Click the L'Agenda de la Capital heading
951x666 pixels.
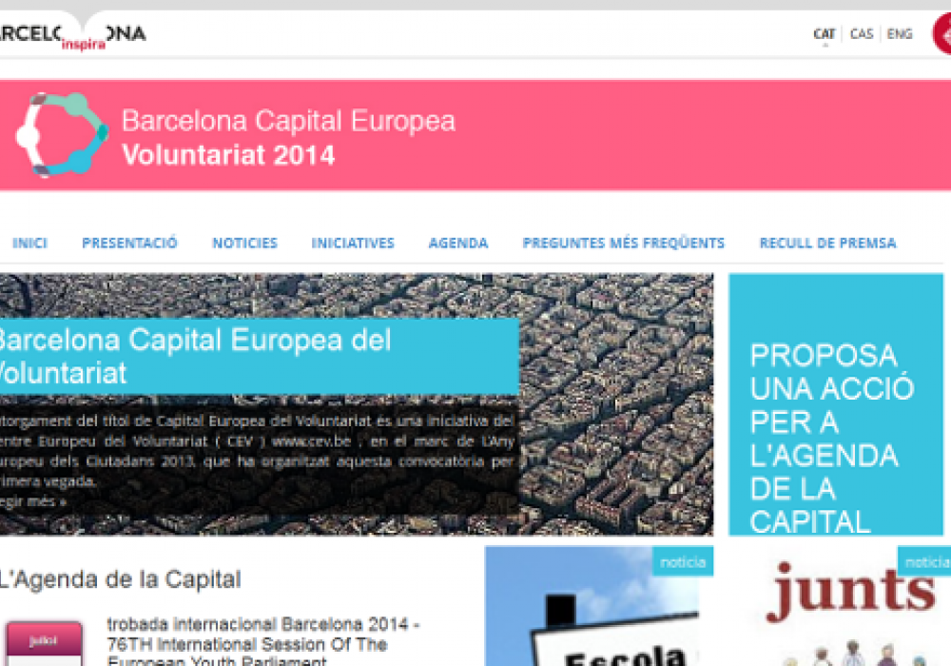[x=120, y=579]
